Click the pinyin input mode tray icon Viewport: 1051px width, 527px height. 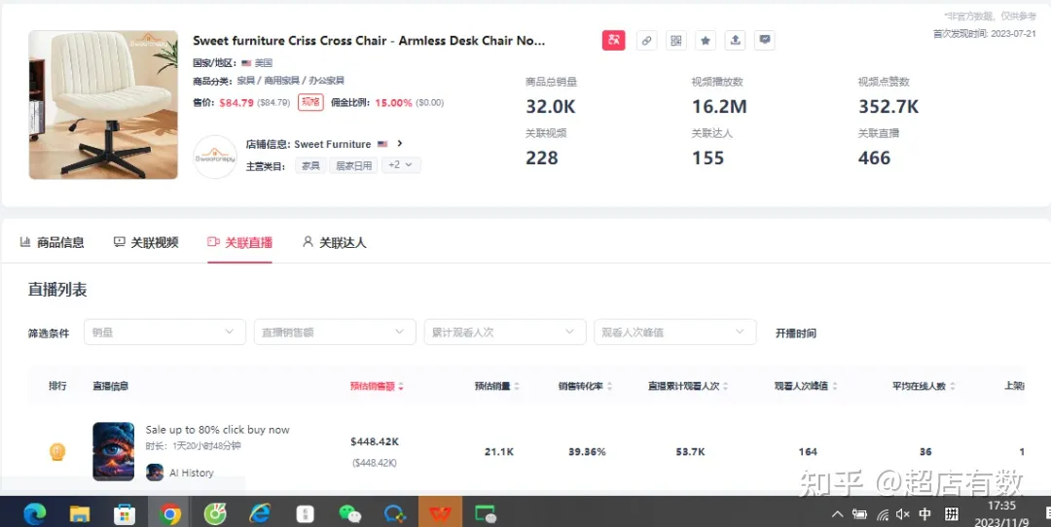coord(951,514)
